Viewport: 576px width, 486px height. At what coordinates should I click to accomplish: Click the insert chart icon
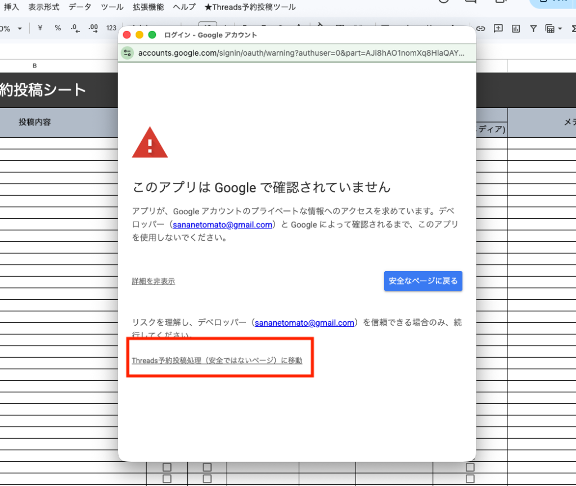[516, 29]
